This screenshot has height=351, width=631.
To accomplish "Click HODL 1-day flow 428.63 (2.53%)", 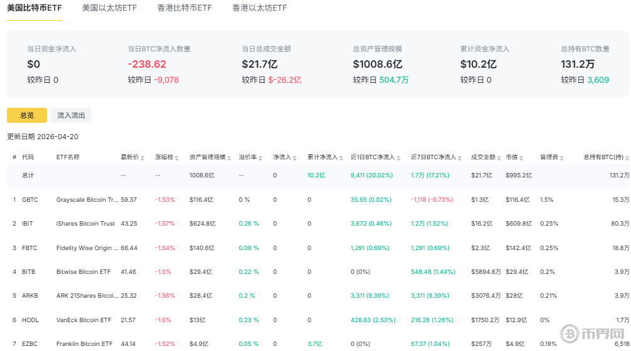I will coord(373,320).
